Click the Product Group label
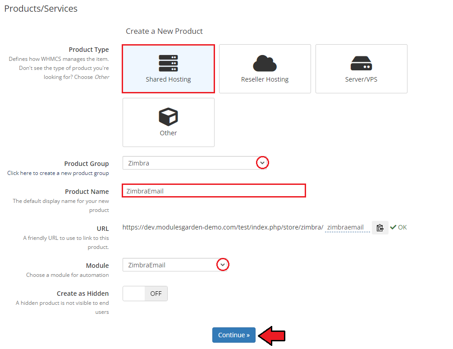This screenshot has width=453, height=349. pyautogui.click(x=87, y=164)
